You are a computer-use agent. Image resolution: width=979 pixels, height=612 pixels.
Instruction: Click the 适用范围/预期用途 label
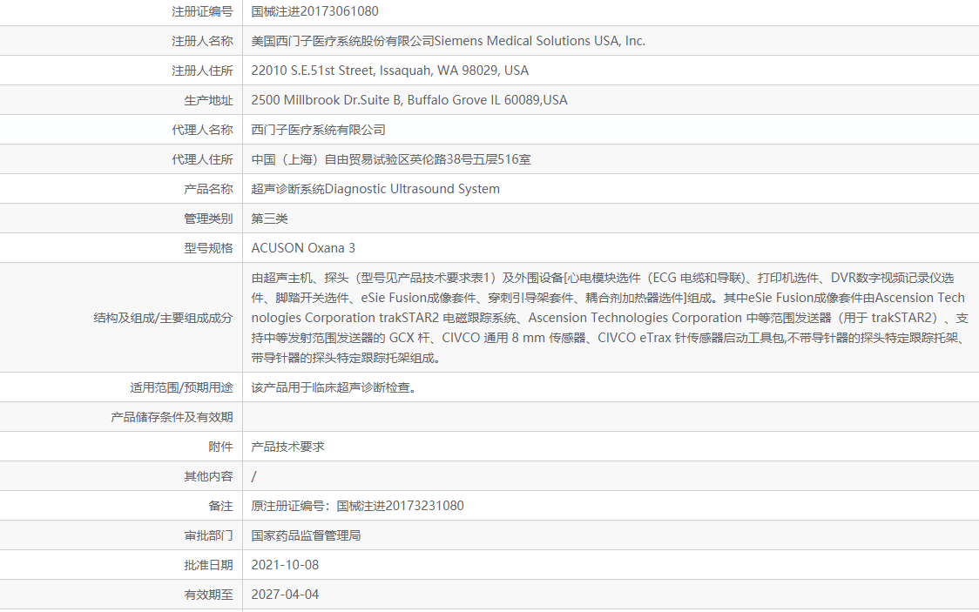(181, 388)
